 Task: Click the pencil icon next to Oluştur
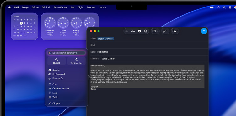(x=50, y=103)
